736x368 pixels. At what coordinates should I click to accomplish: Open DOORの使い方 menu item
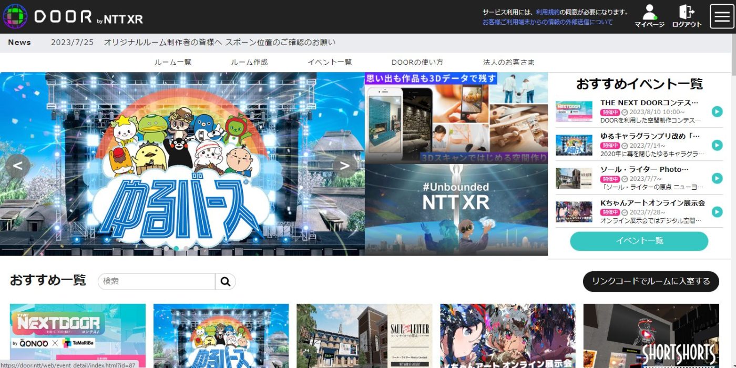417,62
